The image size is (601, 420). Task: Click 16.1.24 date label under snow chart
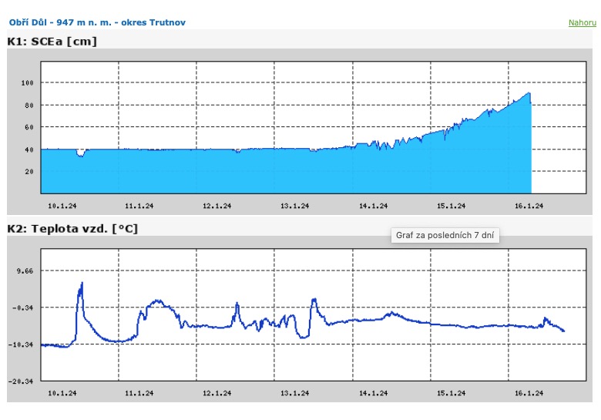coord(529,206)
